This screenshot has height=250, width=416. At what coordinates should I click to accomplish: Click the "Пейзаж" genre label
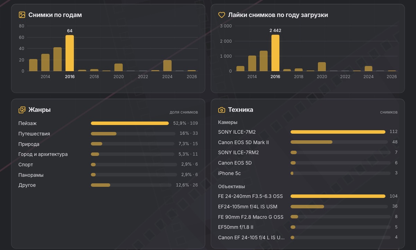[x=27, y=123]
